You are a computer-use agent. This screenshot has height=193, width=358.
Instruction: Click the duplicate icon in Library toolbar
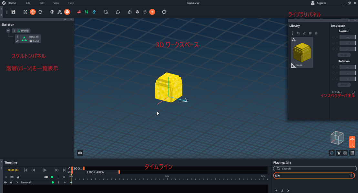coord(310,33)
